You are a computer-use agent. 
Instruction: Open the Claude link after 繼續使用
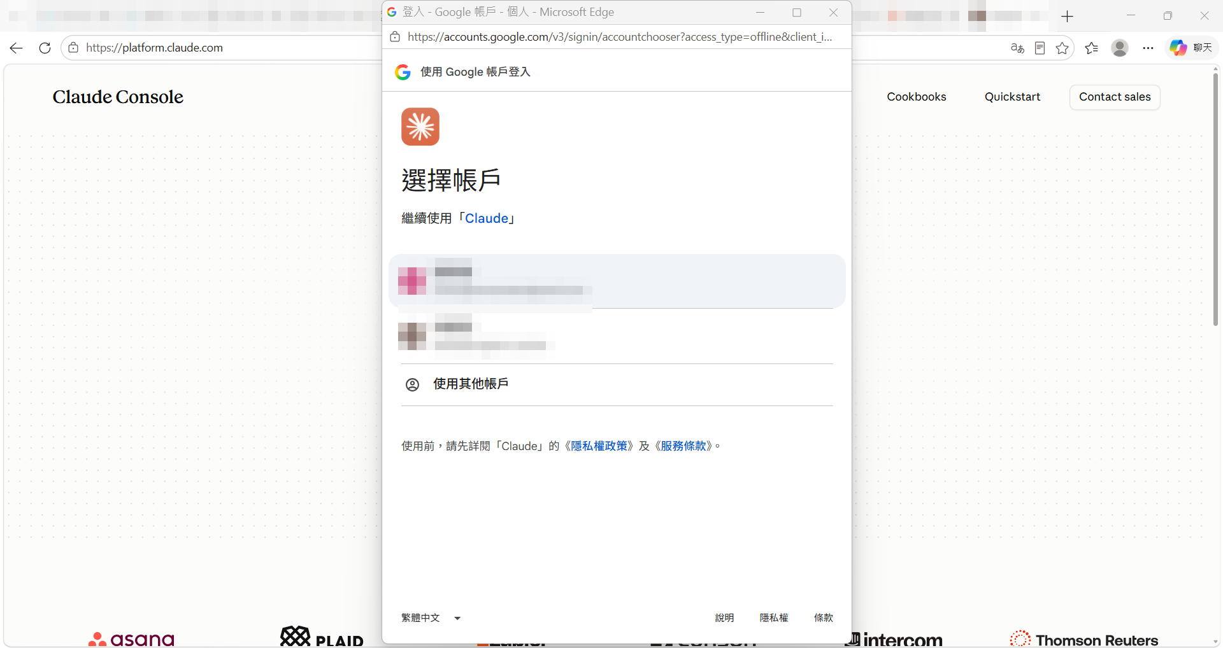[487, 218]
